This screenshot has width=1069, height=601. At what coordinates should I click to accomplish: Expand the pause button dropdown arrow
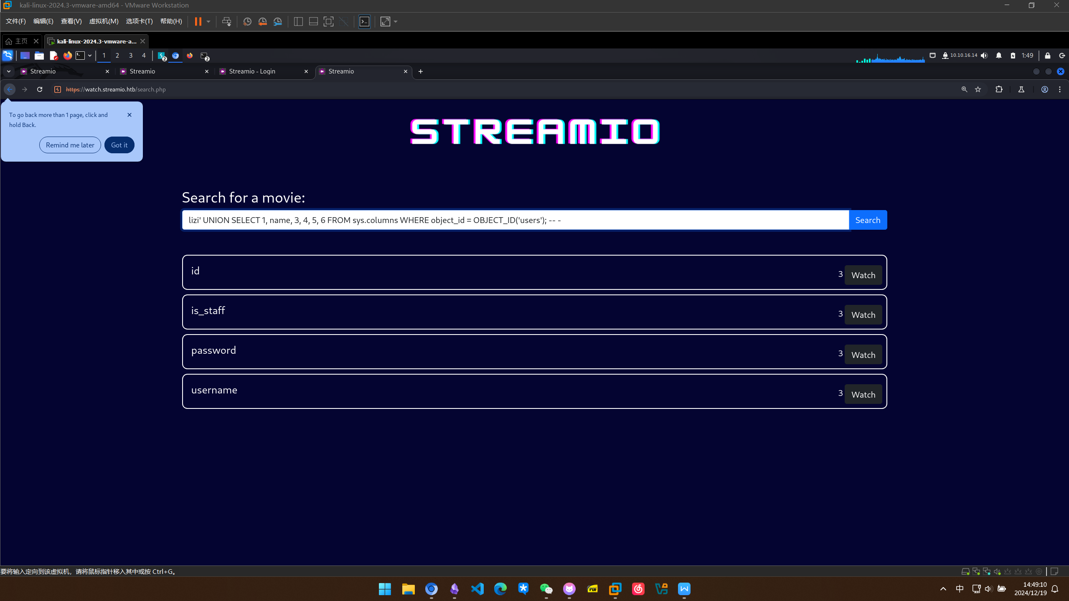[x=208, y=22]
